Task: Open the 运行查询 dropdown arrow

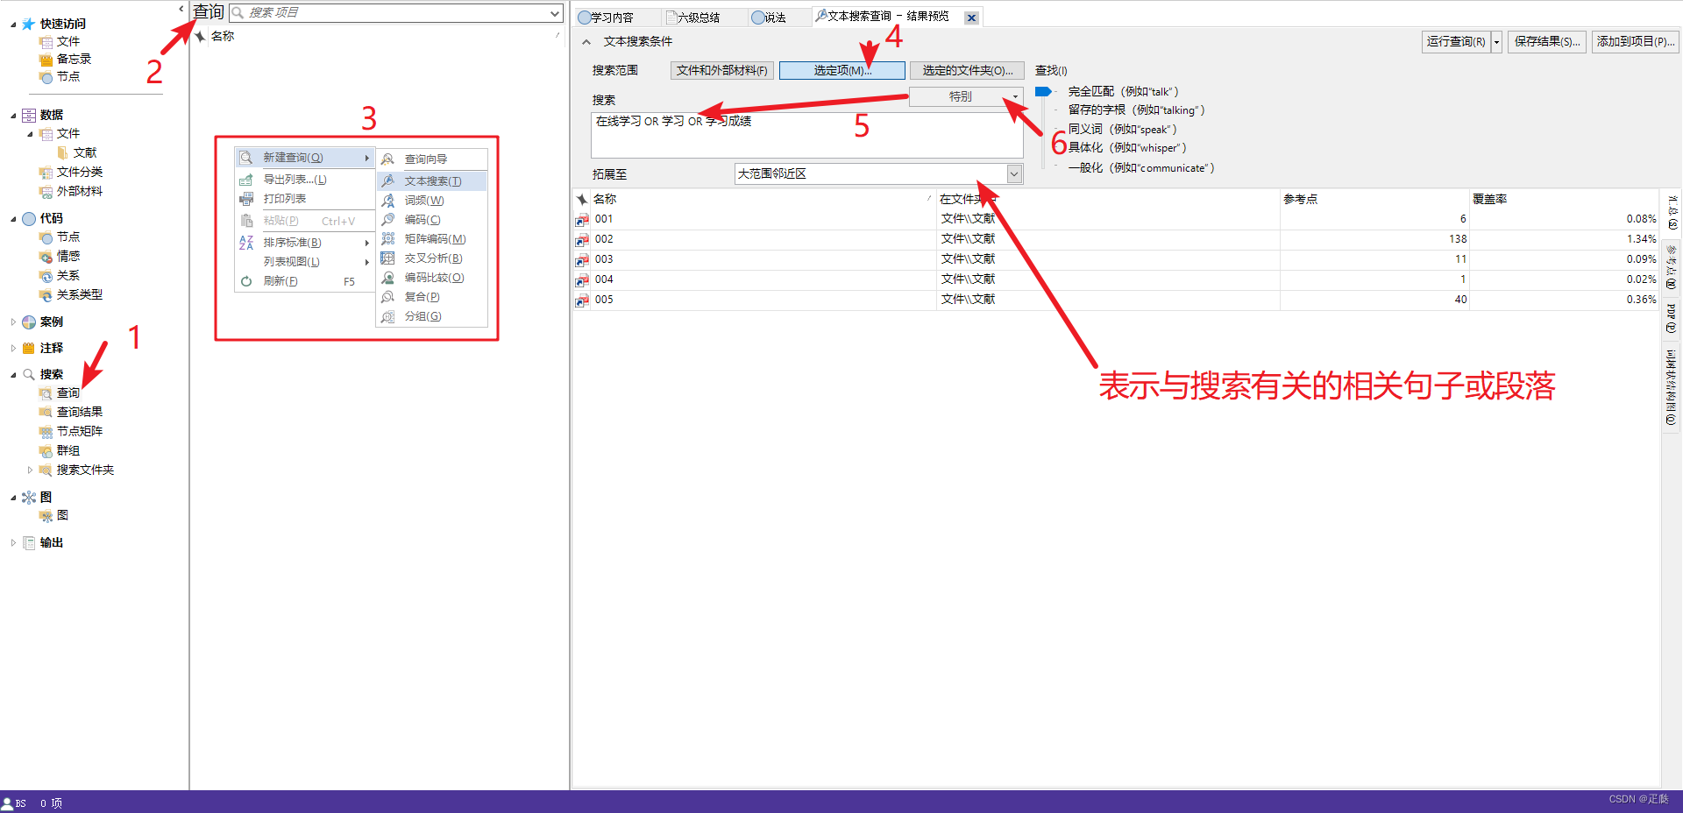Action: (1496, 42)
